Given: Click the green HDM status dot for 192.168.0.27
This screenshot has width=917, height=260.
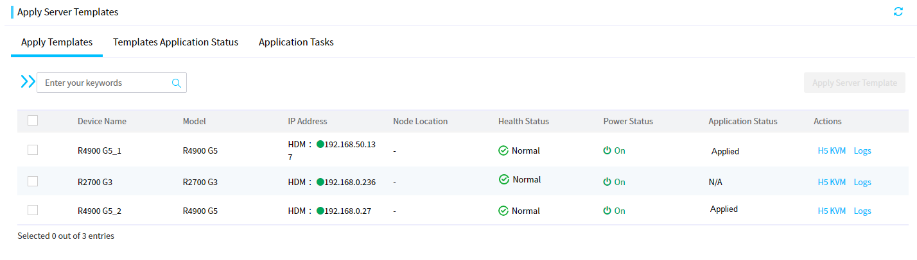Looking at the screenshot, I should tap(320, 211).
